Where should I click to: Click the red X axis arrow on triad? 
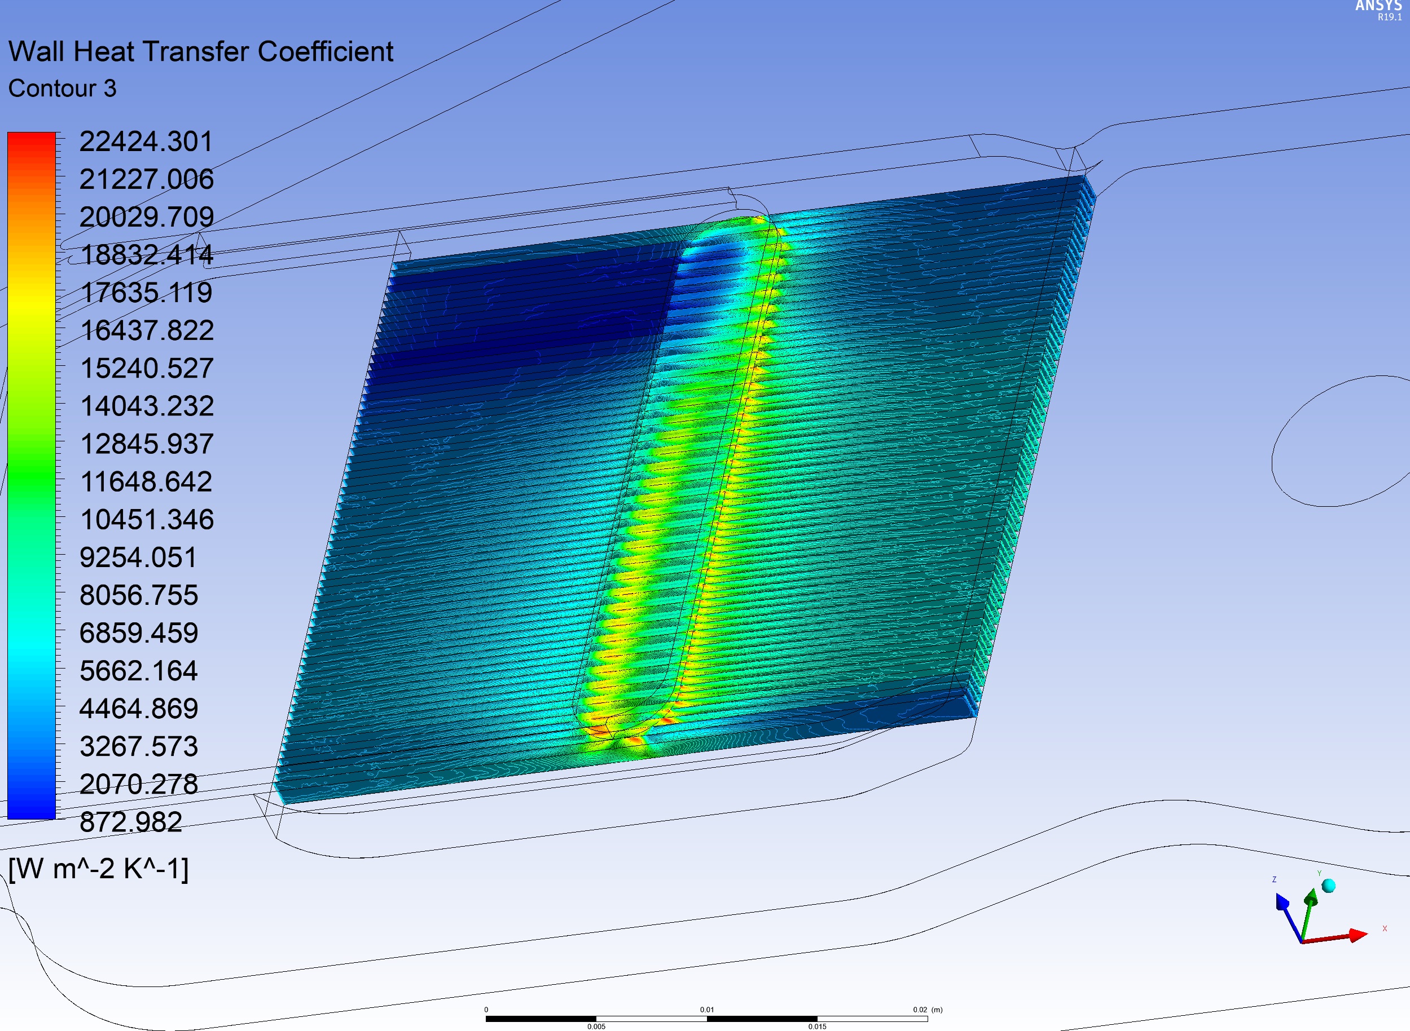click(1356, 935)
